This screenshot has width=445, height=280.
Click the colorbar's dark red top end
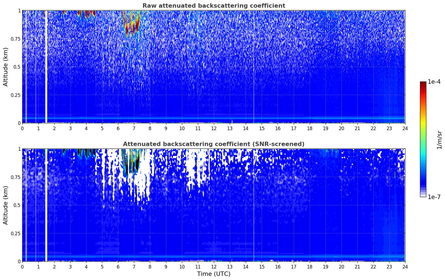point(423,84)
